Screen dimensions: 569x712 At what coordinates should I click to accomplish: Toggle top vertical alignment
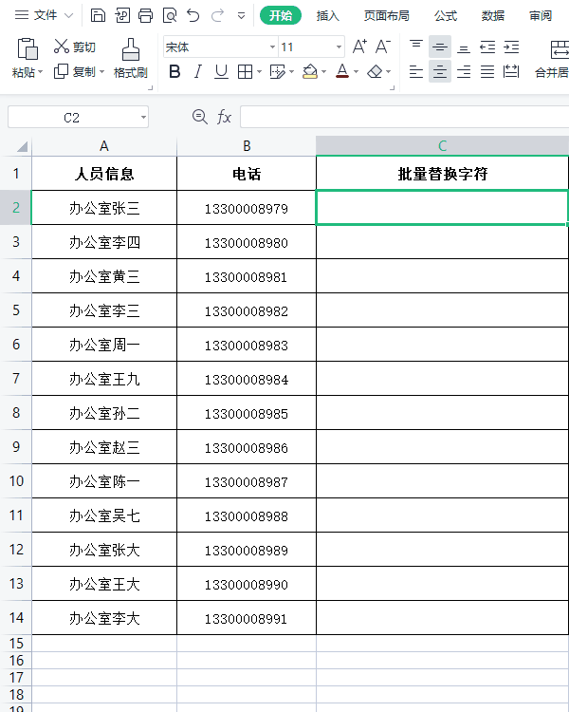point(416,47)
